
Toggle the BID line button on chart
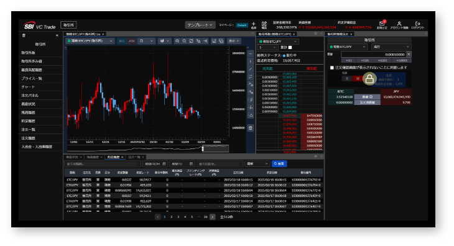(122, 41)
